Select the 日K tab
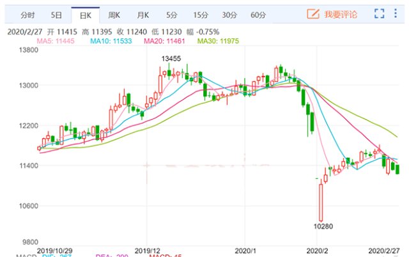The width and height of the screenshot is (409, 257). tap(86, 15)
